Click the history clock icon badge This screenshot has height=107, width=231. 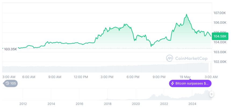pos(7,84)
